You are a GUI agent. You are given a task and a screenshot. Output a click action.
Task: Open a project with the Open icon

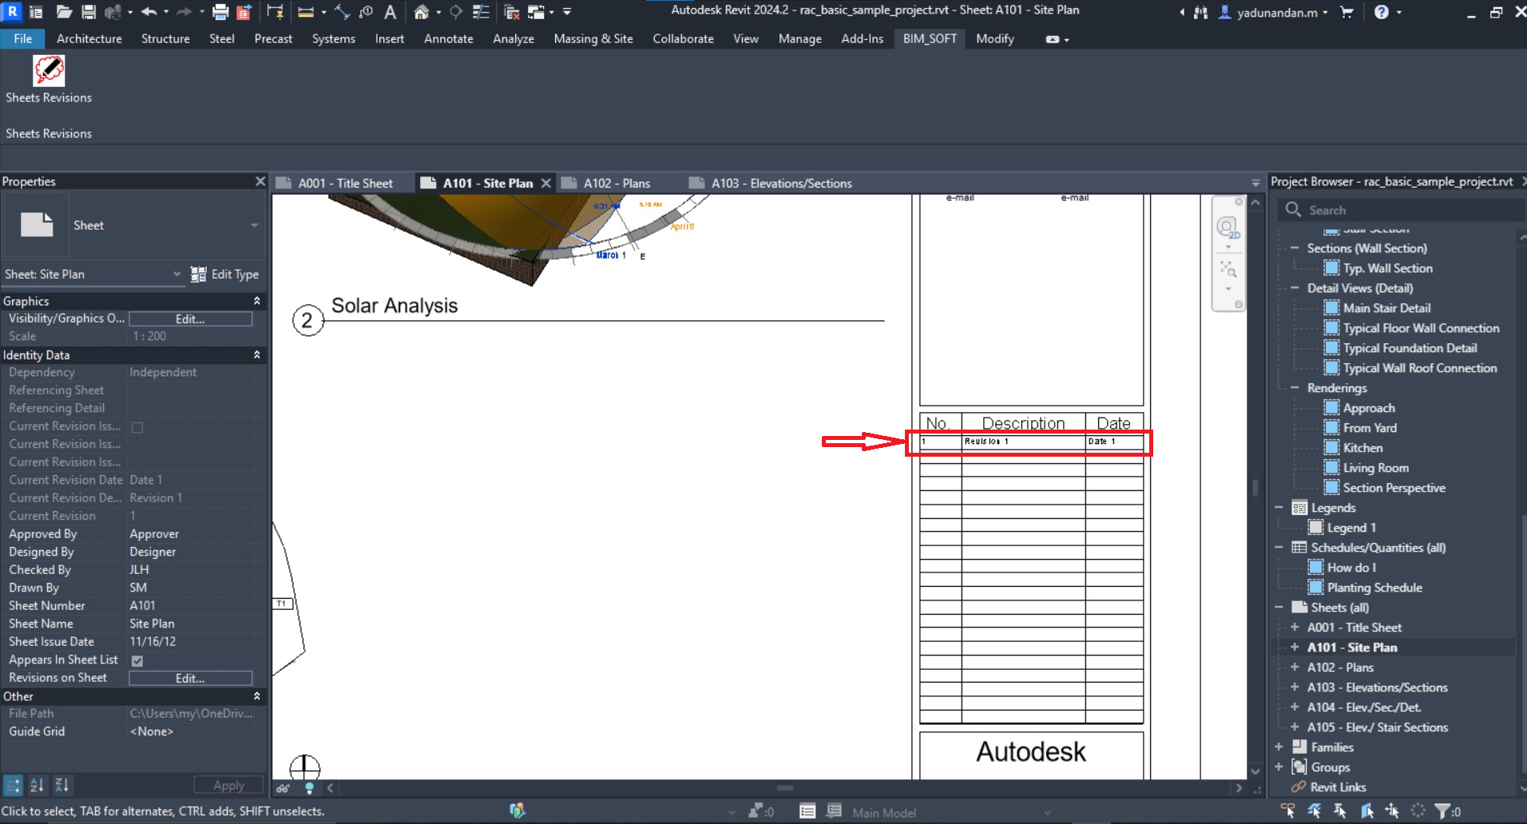[x=64, y=12]
